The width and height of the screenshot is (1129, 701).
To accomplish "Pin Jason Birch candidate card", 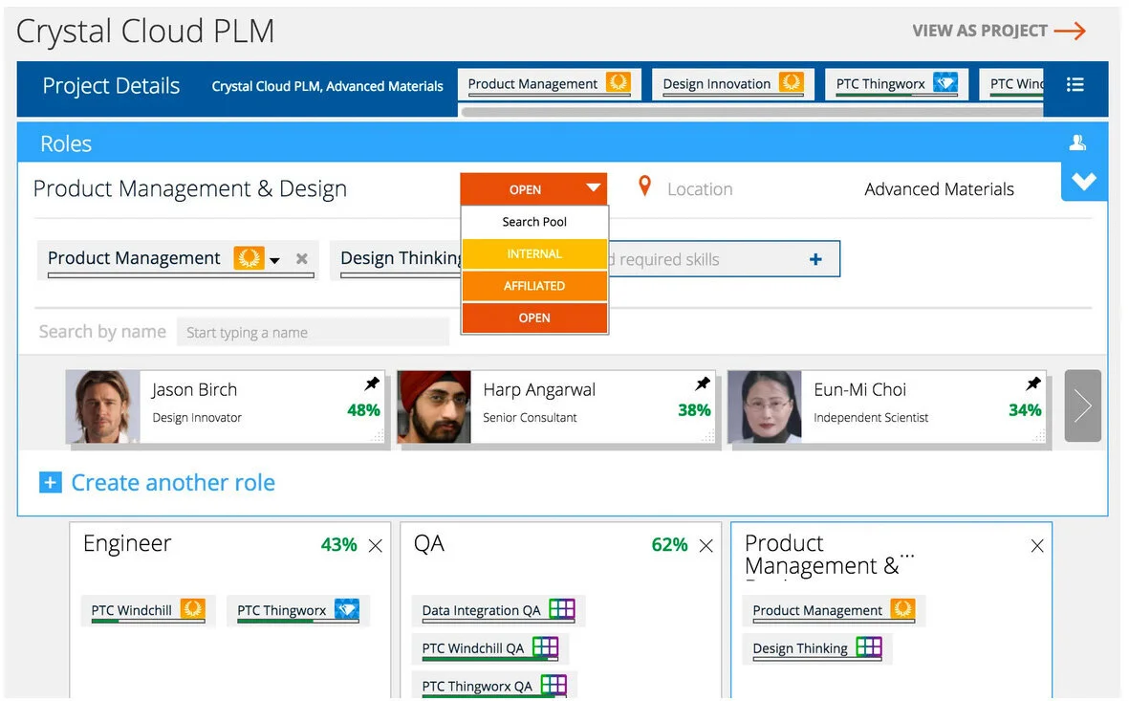I will tap(372, 383).
